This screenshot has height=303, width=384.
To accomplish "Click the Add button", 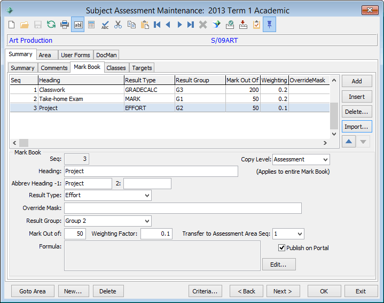I will click(357, 81).
